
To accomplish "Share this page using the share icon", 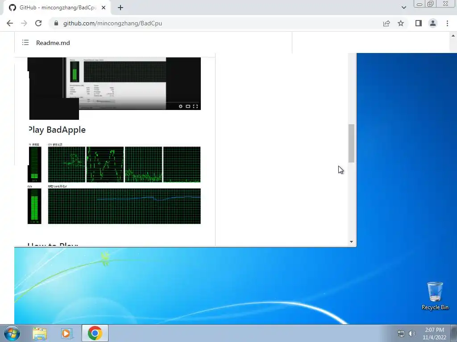I will tap(386, 23).
